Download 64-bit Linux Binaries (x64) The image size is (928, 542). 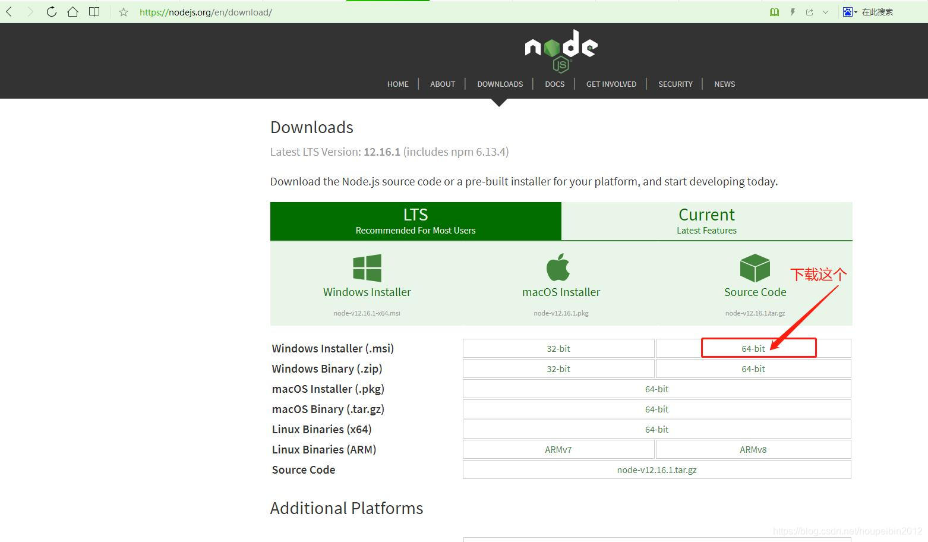[657, 430]
